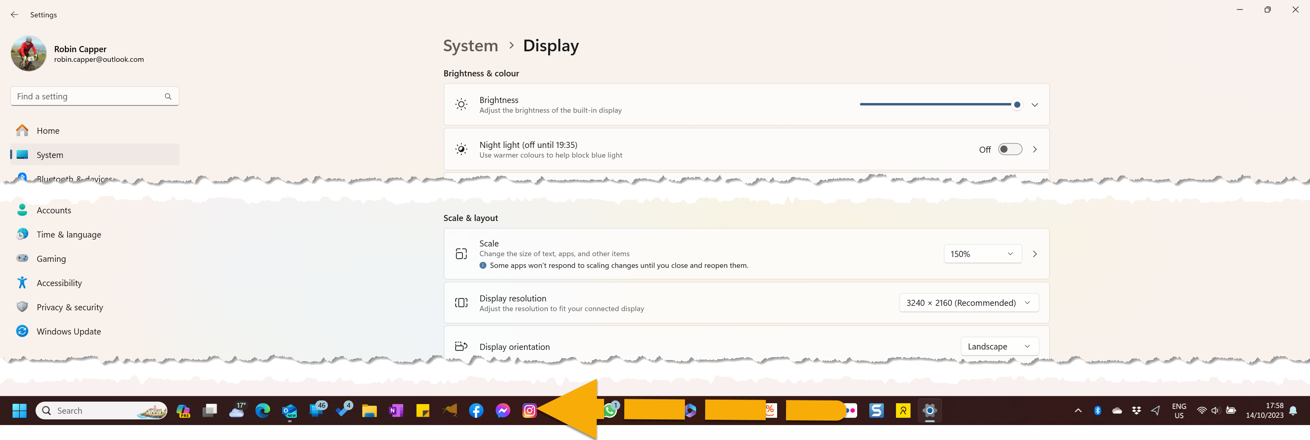Click the Dropbox tray icon
Image resolution: width=1310 pixels, height=440 pixels.
tap(1136, 411)
